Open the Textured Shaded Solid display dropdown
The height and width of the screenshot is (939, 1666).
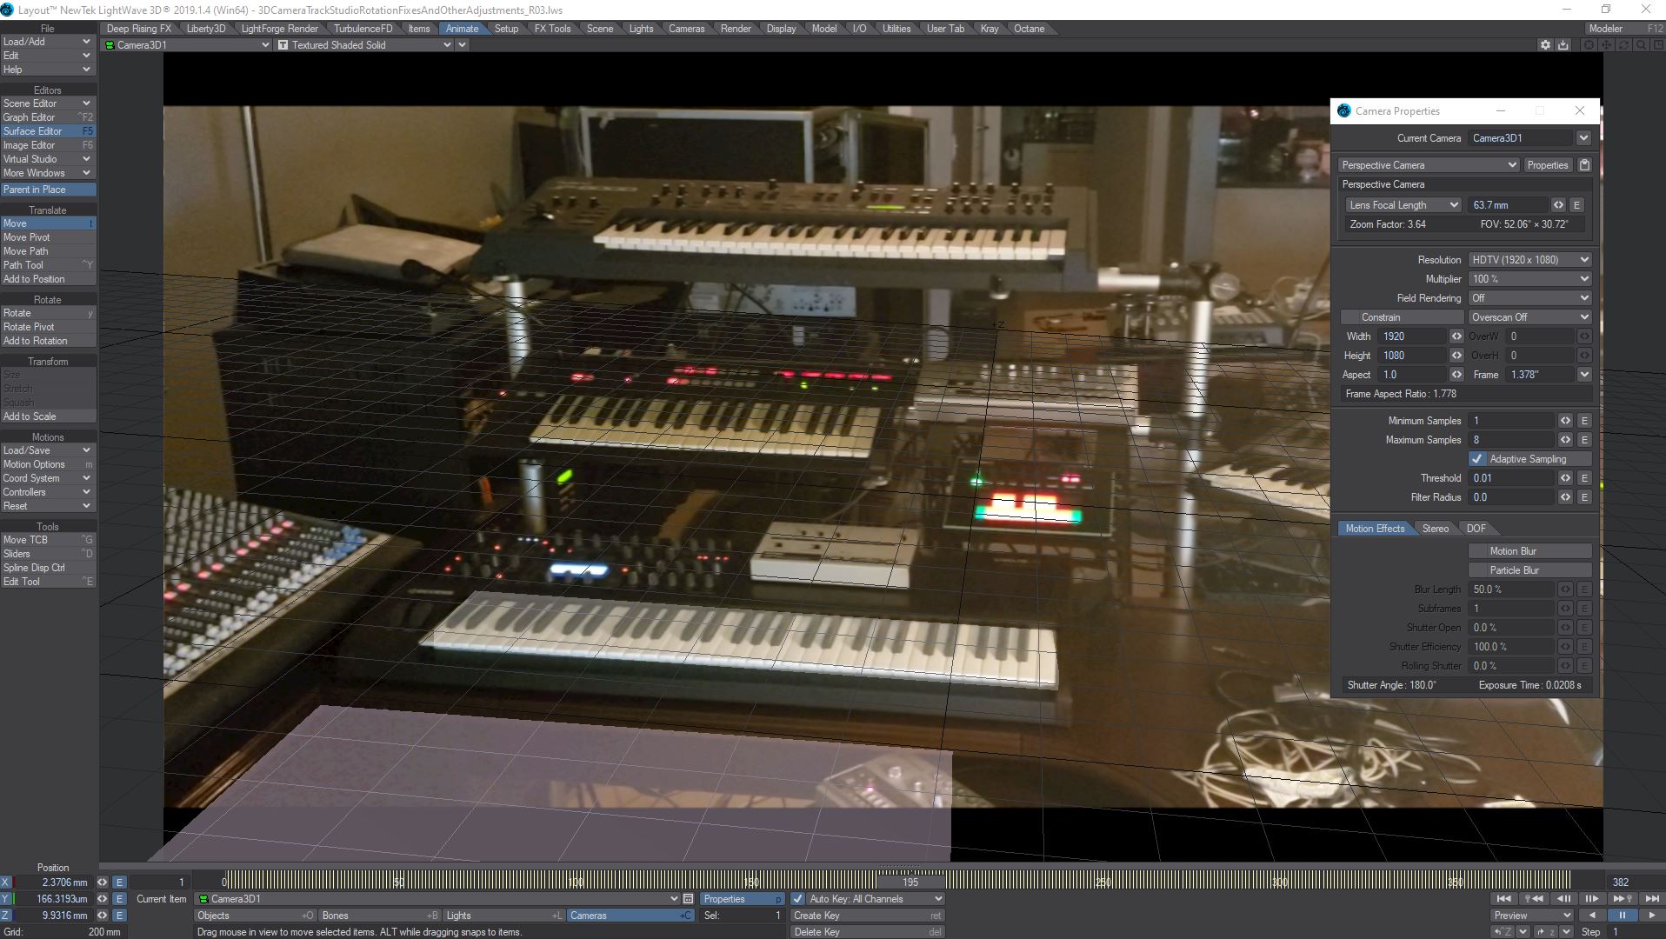[365, 45]
